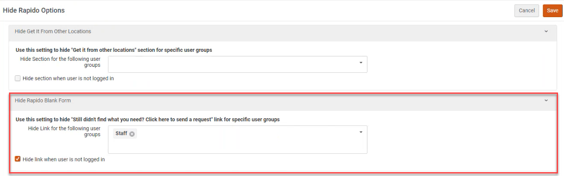The width and height of the screenshot is (564, 176).
Task: Open the Hide Section user groups dropdown arrow
Action: coord(361,63)
